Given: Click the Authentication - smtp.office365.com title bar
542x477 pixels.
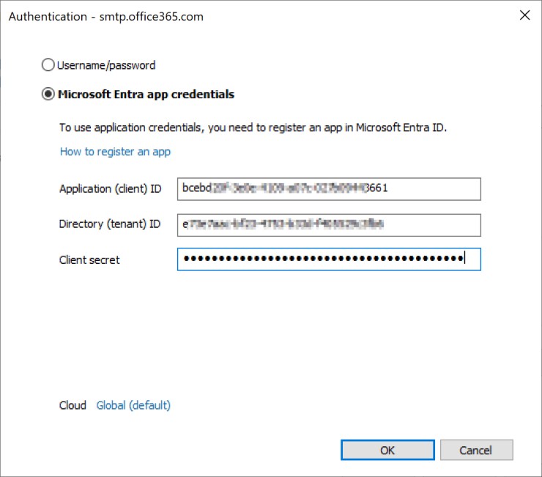Looking at the screenshot, I should pos(106,16).
